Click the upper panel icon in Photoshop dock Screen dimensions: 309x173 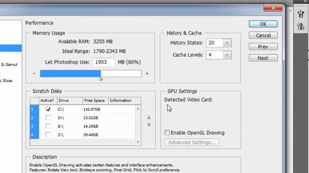point(301,14)
